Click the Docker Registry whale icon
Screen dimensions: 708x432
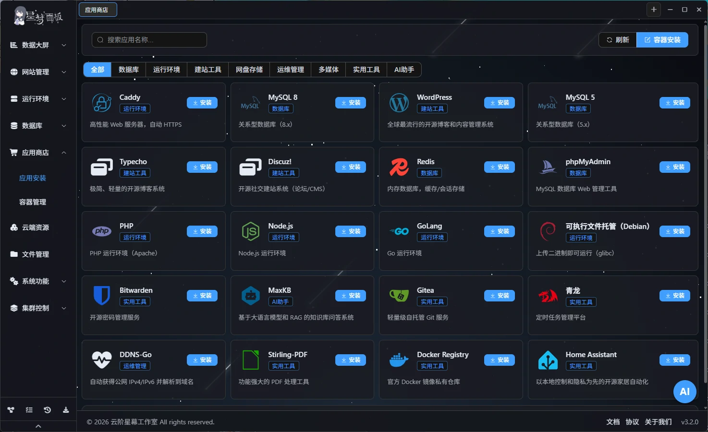tap(399, 360)
